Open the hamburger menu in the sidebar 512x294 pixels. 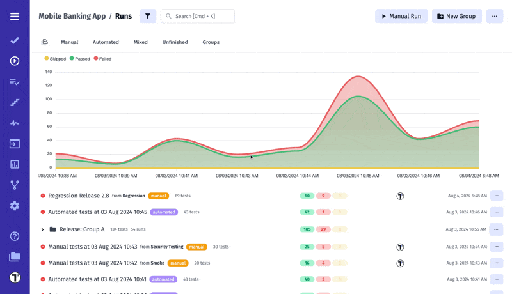tap(15, 17)
